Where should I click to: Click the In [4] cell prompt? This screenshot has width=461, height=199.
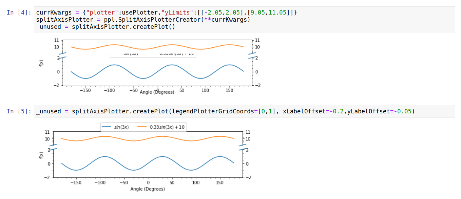19,13
